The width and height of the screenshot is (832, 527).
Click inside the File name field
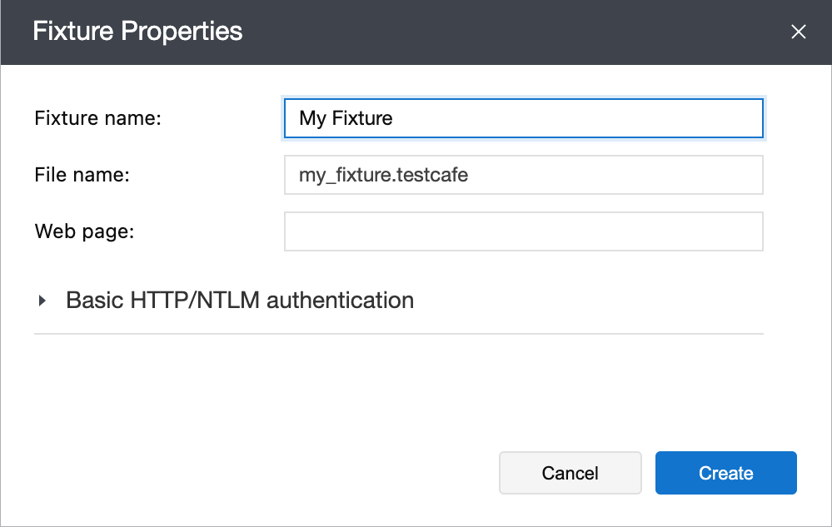coord(523,175)
